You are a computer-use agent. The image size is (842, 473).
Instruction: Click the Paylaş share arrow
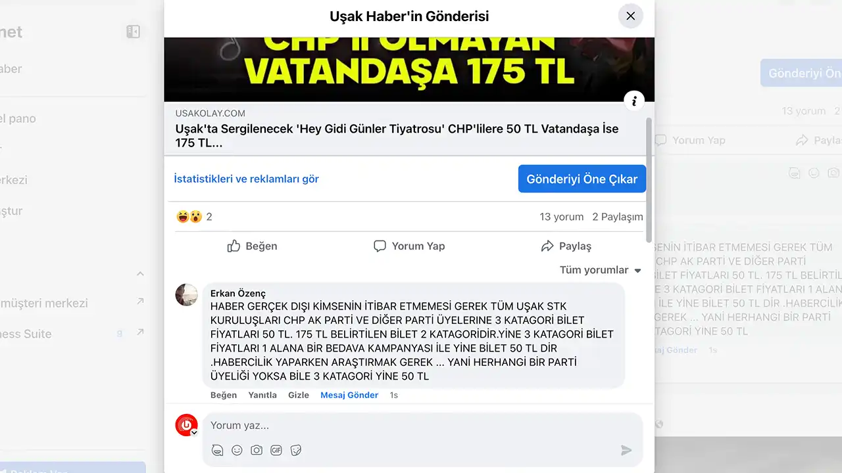pos(547,246)
